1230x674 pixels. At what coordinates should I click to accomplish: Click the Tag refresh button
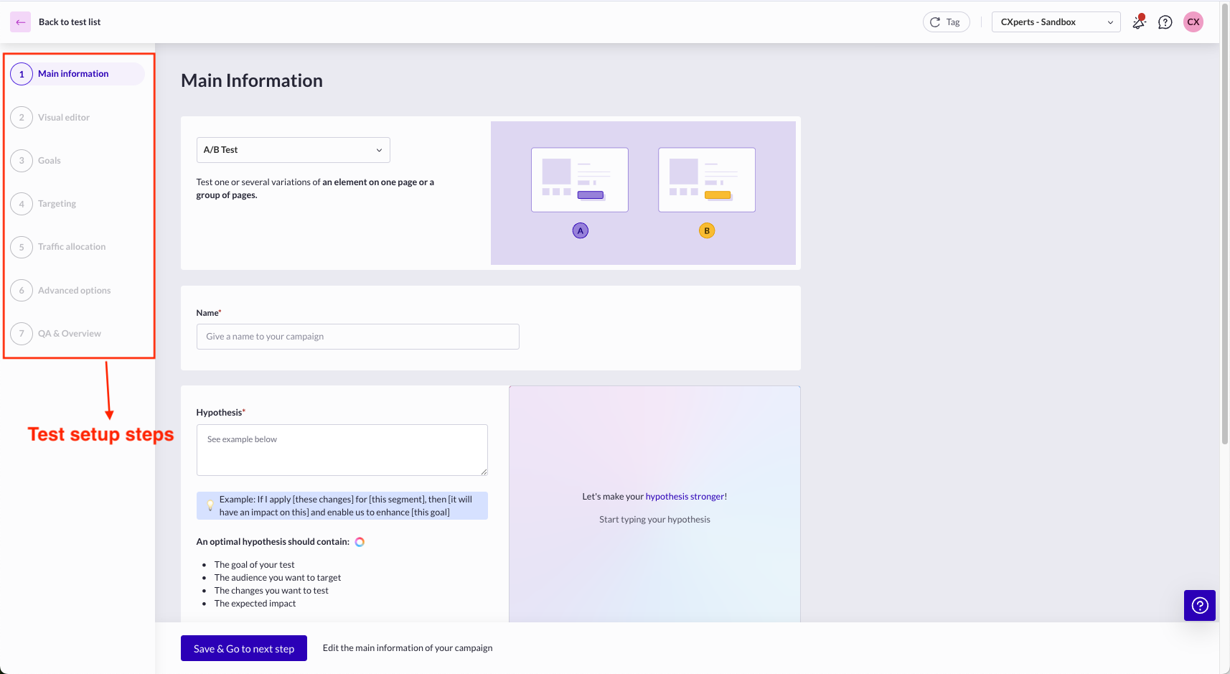point(946,22)
